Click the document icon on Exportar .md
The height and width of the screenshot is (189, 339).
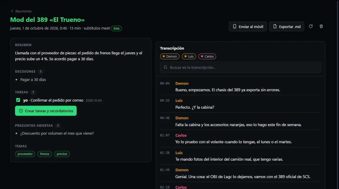point(275,26)
